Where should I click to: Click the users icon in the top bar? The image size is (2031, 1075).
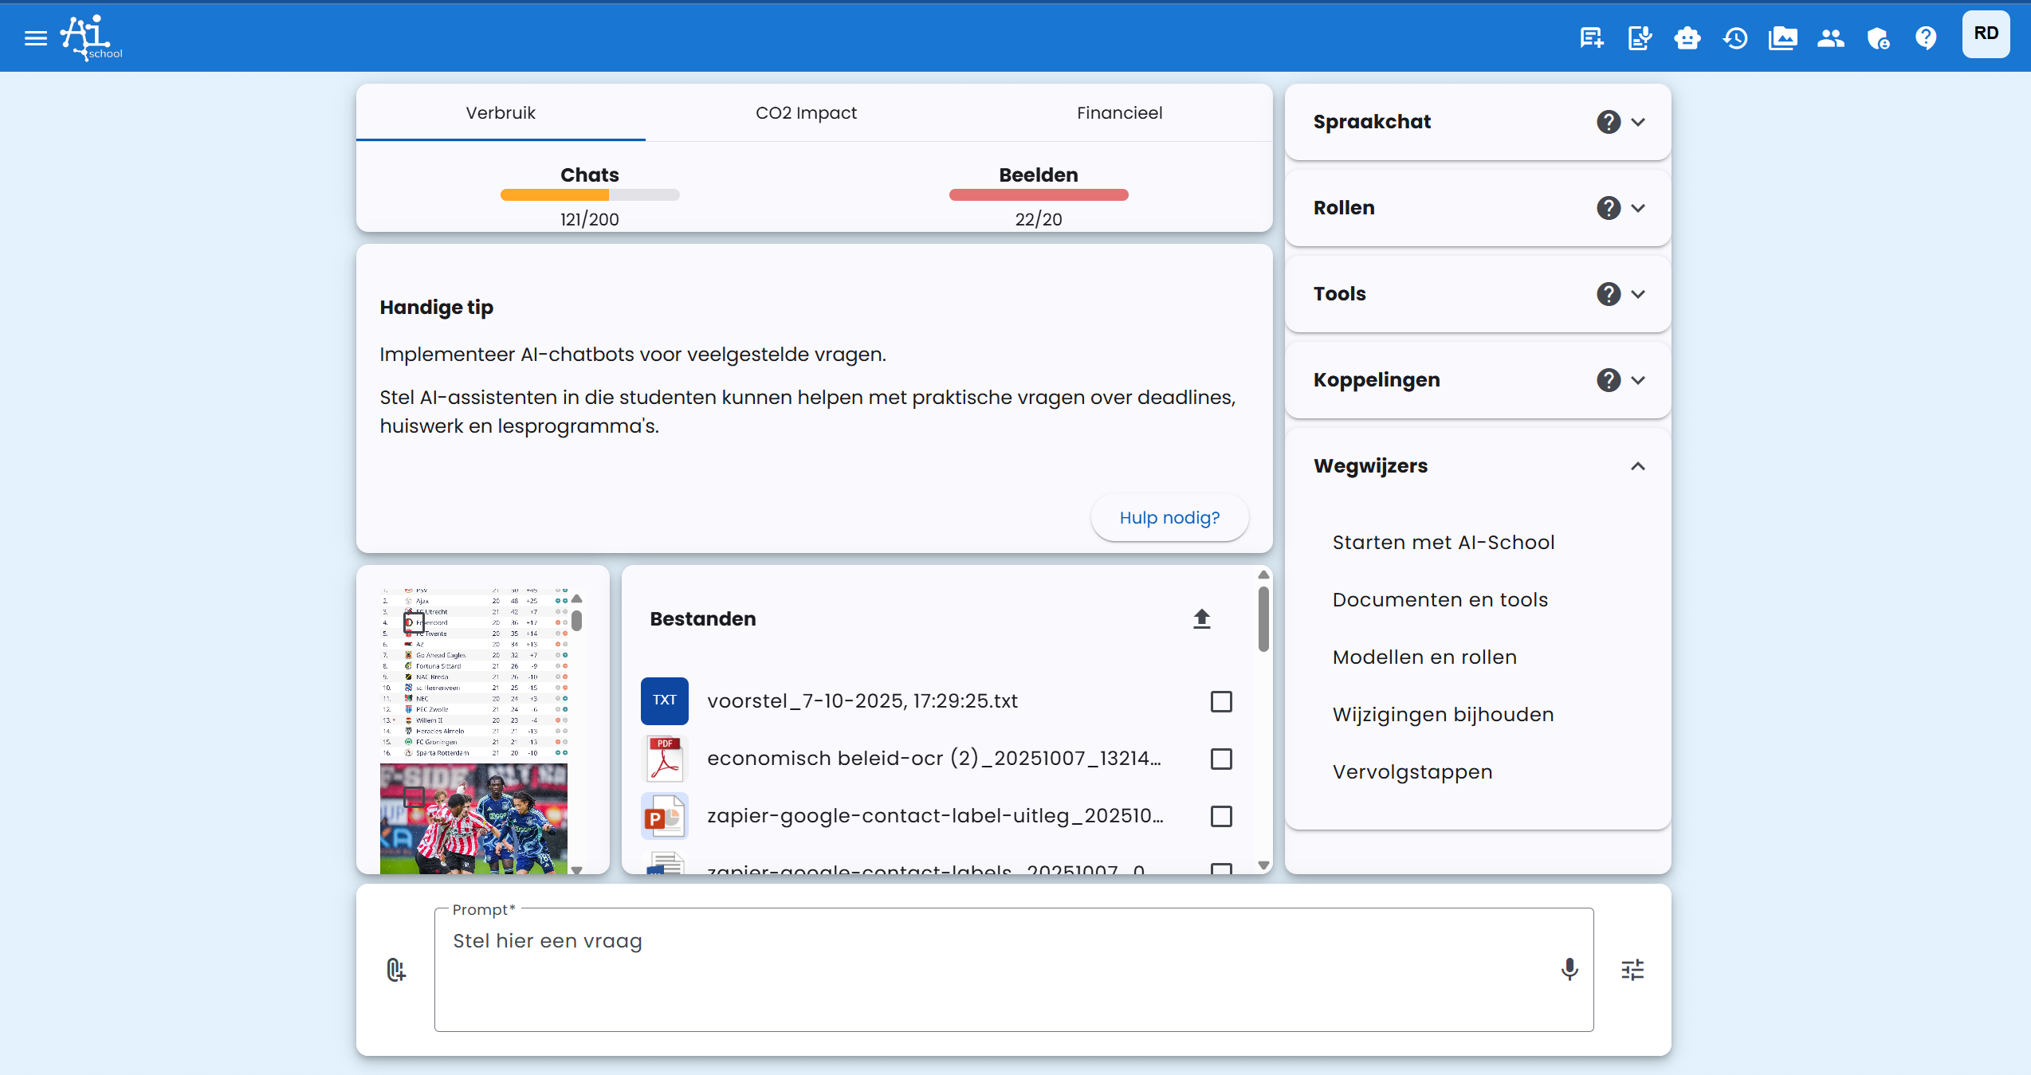coord(1831,37)
